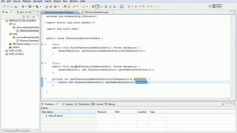The width and height of the screenshot is (237, 133).
Task: Click the New Java Package icon
Action: tap(51, 7)
